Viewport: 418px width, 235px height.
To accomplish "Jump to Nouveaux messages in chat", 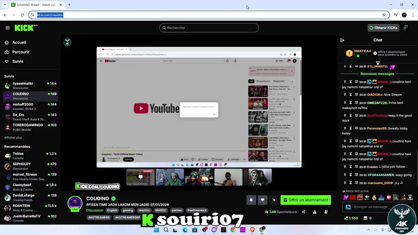I will [377, 74].
